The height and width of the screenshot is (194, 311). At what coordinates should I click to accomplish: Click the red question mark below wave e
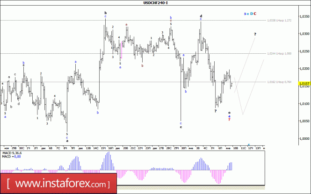point(229,120)
